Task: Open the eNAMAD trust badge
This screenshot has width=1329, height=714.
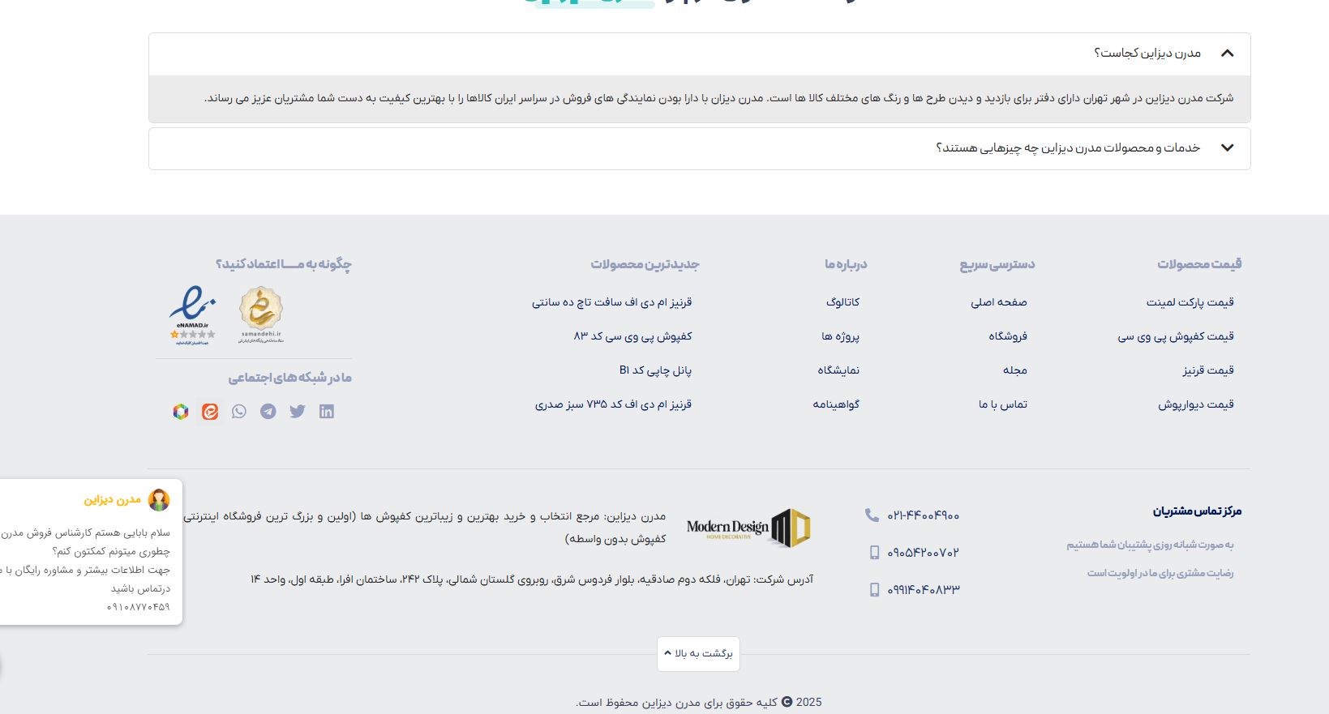Action: pyautogui.click(x=192, y=315)
